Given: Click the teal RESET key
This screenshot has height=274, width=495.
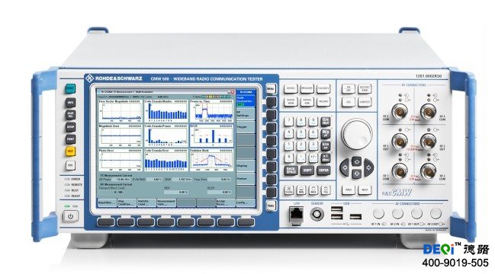Looking at the screenshot, I should click(70, 89).
